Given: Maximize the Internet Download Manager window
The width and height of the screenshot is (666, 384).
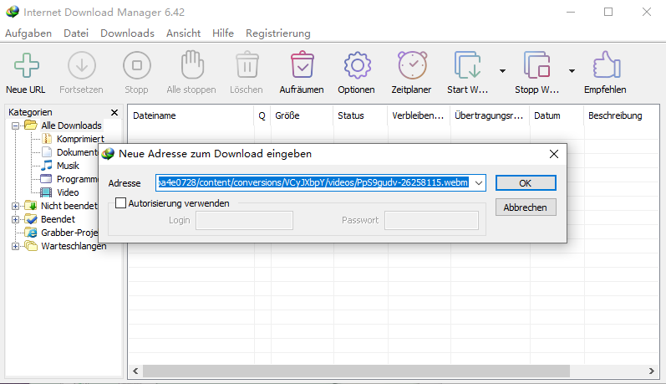Looking at the screenshot, I should coord(608,12).
